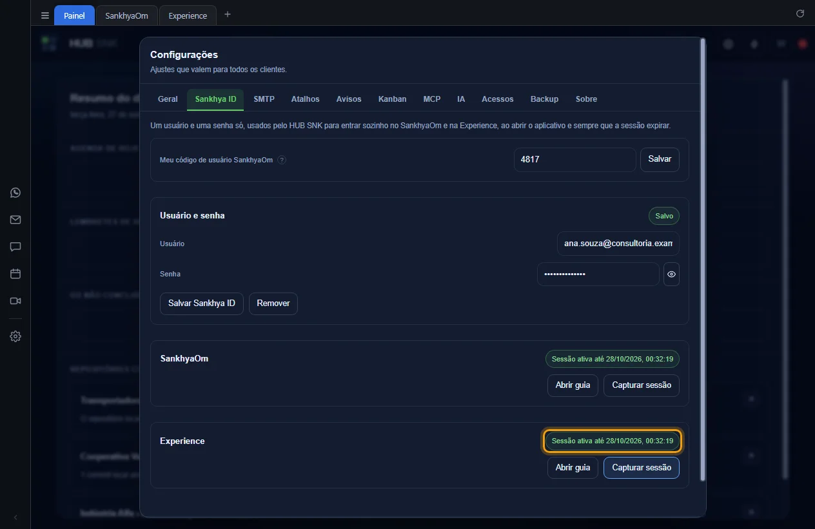Click the settings dialog vertical scrollbar
This screenshot has width=815, height=529.
[703, 259]
